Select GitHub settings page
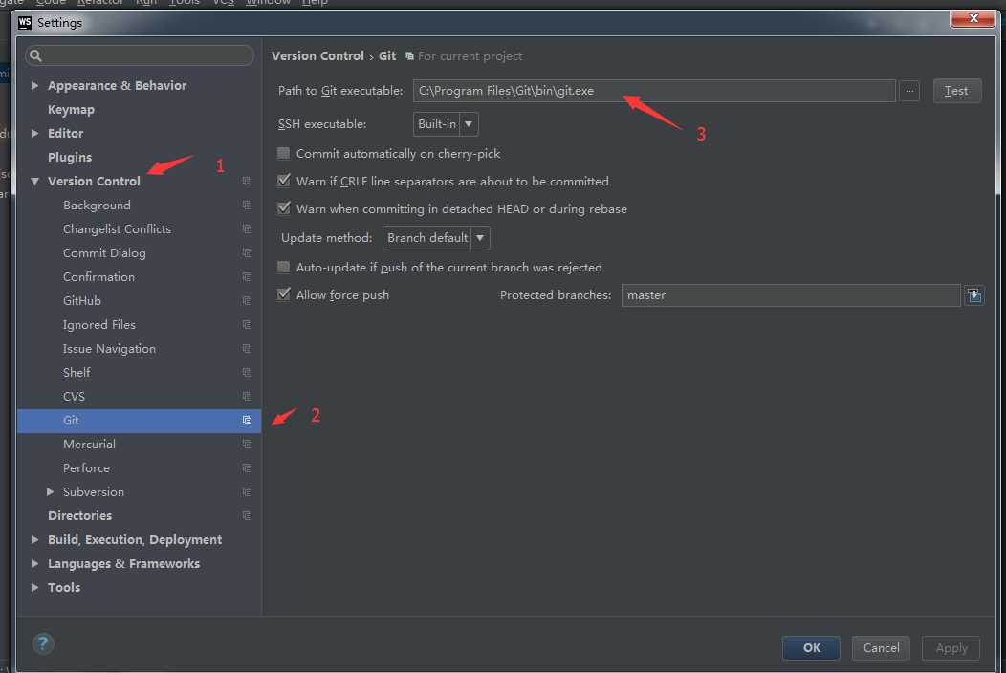 pyautogui.click(x=82, y=301)
